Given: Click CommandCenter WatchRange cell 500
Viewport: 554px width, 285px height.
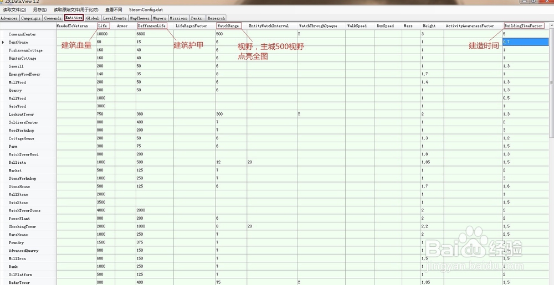Looking at the screenshot, I should pyautogui.click(x=230, y=34).
